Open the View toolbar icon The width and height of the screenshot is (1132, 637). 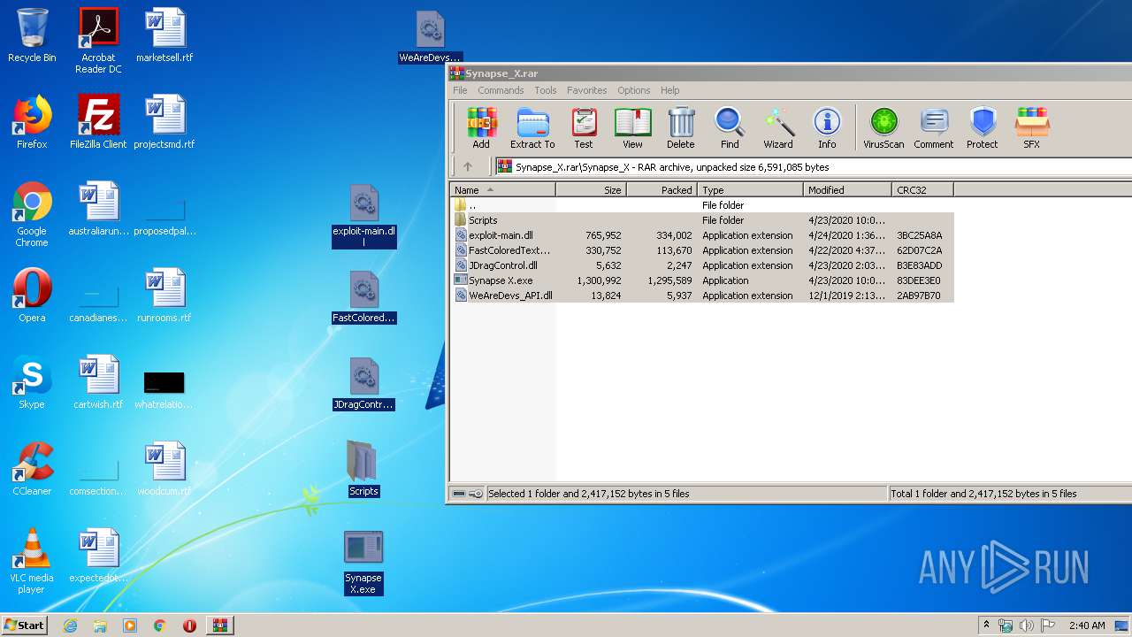[x=632, y=128]
